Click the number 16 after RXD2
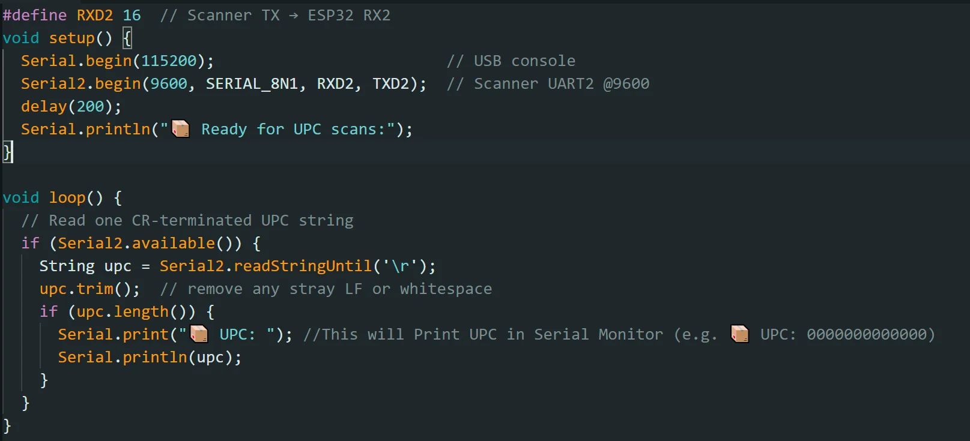Screen dimensions: 970x441 pos(132,15)
